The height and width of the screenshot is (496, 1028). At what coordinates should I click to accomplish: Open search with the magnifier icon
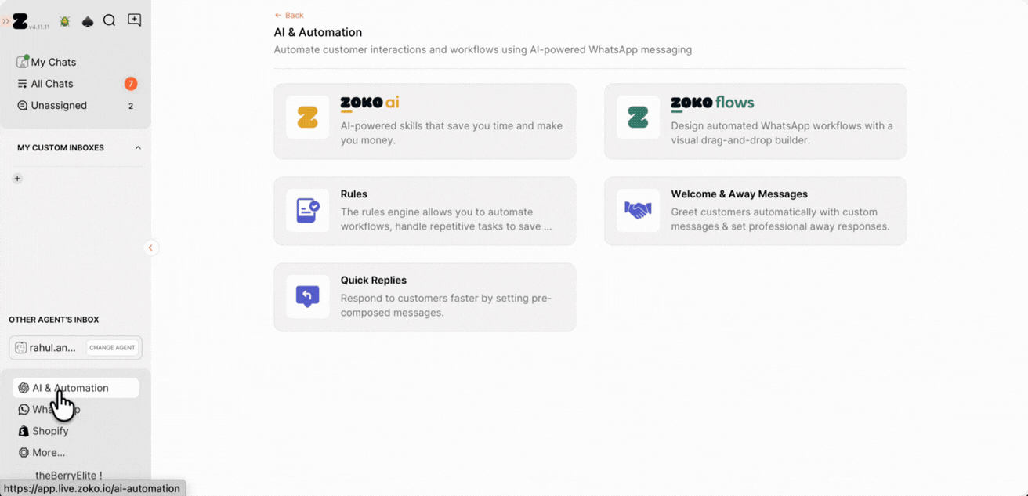pos(110,20)
